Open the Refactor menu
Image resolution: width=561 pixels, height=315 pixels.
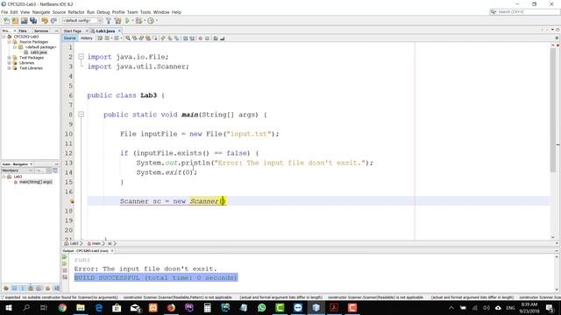[76, 12]
